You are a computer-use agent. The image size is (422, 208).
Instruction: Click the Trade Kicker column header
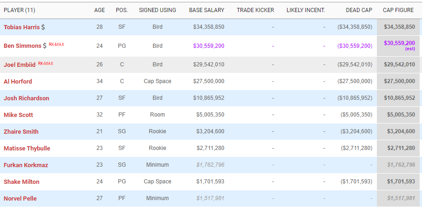coord(255,10)
